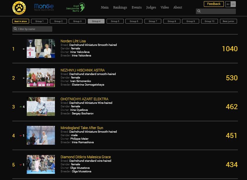Switch language to RU
Screen dimensions: 247x180
[228, 4]
